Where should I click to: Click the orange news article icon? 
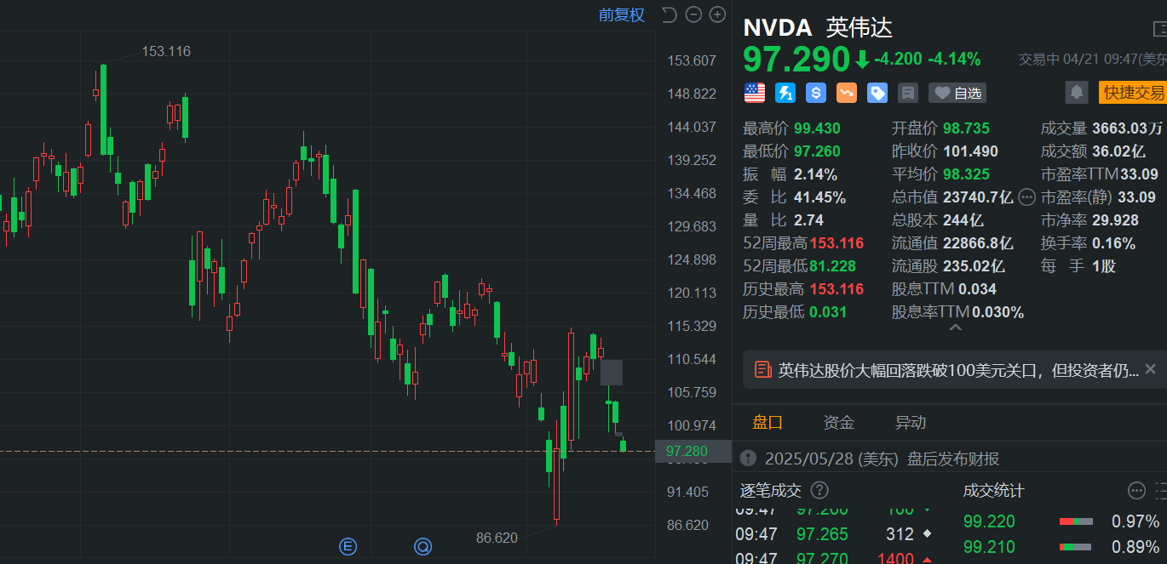pyautogui.click(x=762, y=369)
